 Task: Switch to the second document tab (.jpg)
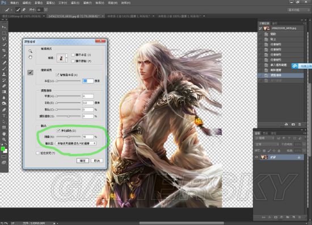(x=75, y=16)
